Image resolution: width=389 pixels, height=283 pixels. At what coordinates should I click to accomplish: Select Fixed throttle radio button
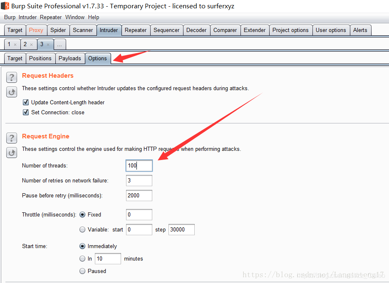82,214
